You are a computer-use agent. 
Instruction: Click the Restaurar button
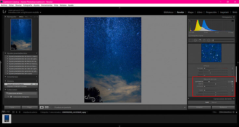[x=223, y=107]
